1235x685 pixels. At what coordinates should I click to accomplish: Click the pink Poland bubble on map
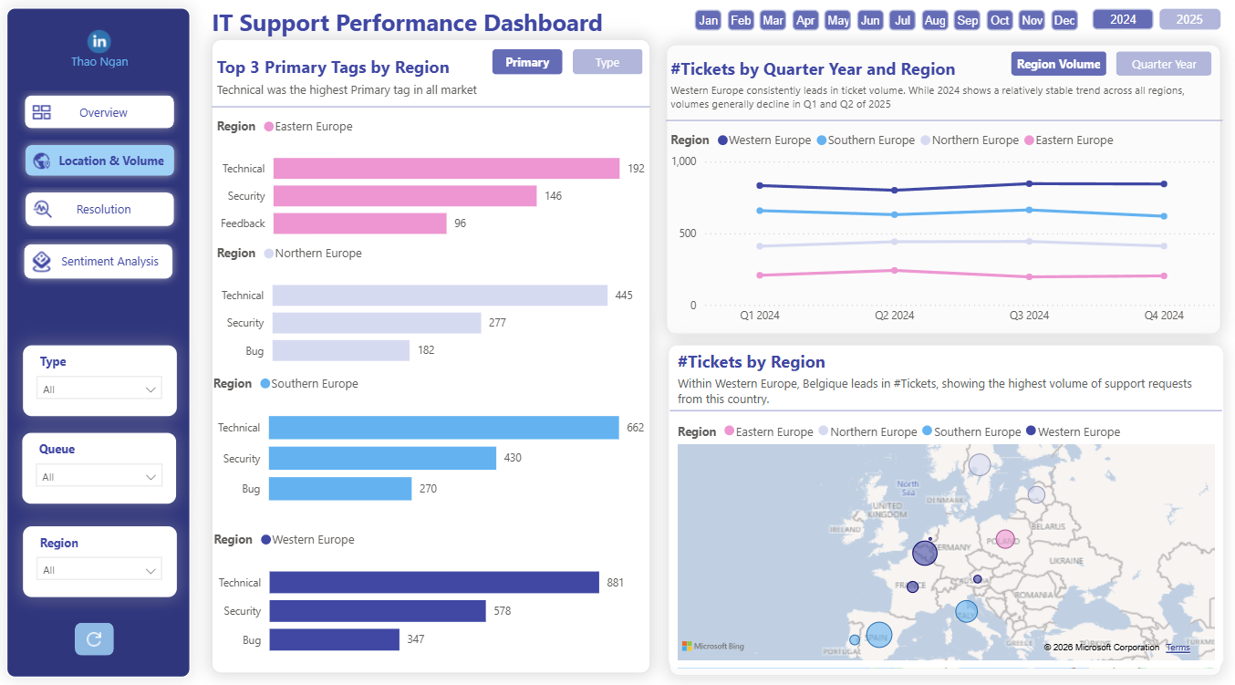1005,539
